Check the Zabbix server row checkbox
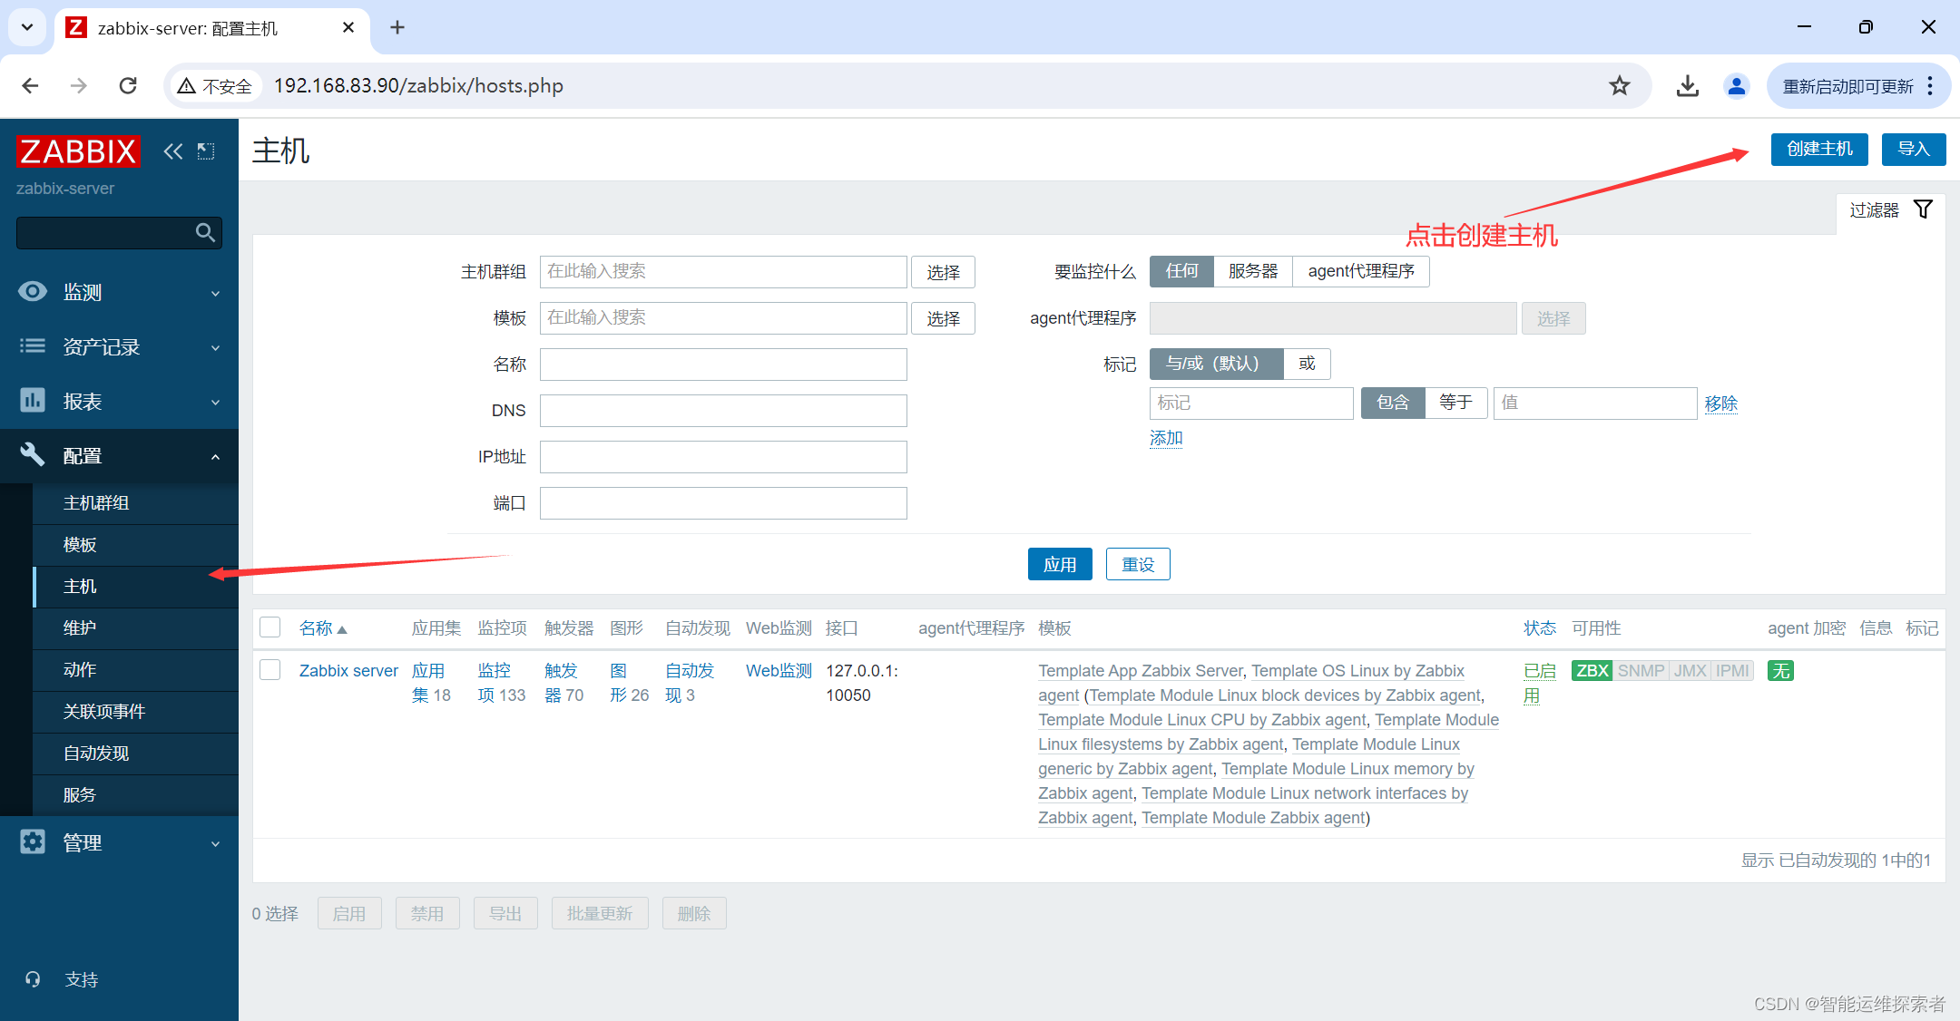The image size is (1960, 1021). (270, 670)
